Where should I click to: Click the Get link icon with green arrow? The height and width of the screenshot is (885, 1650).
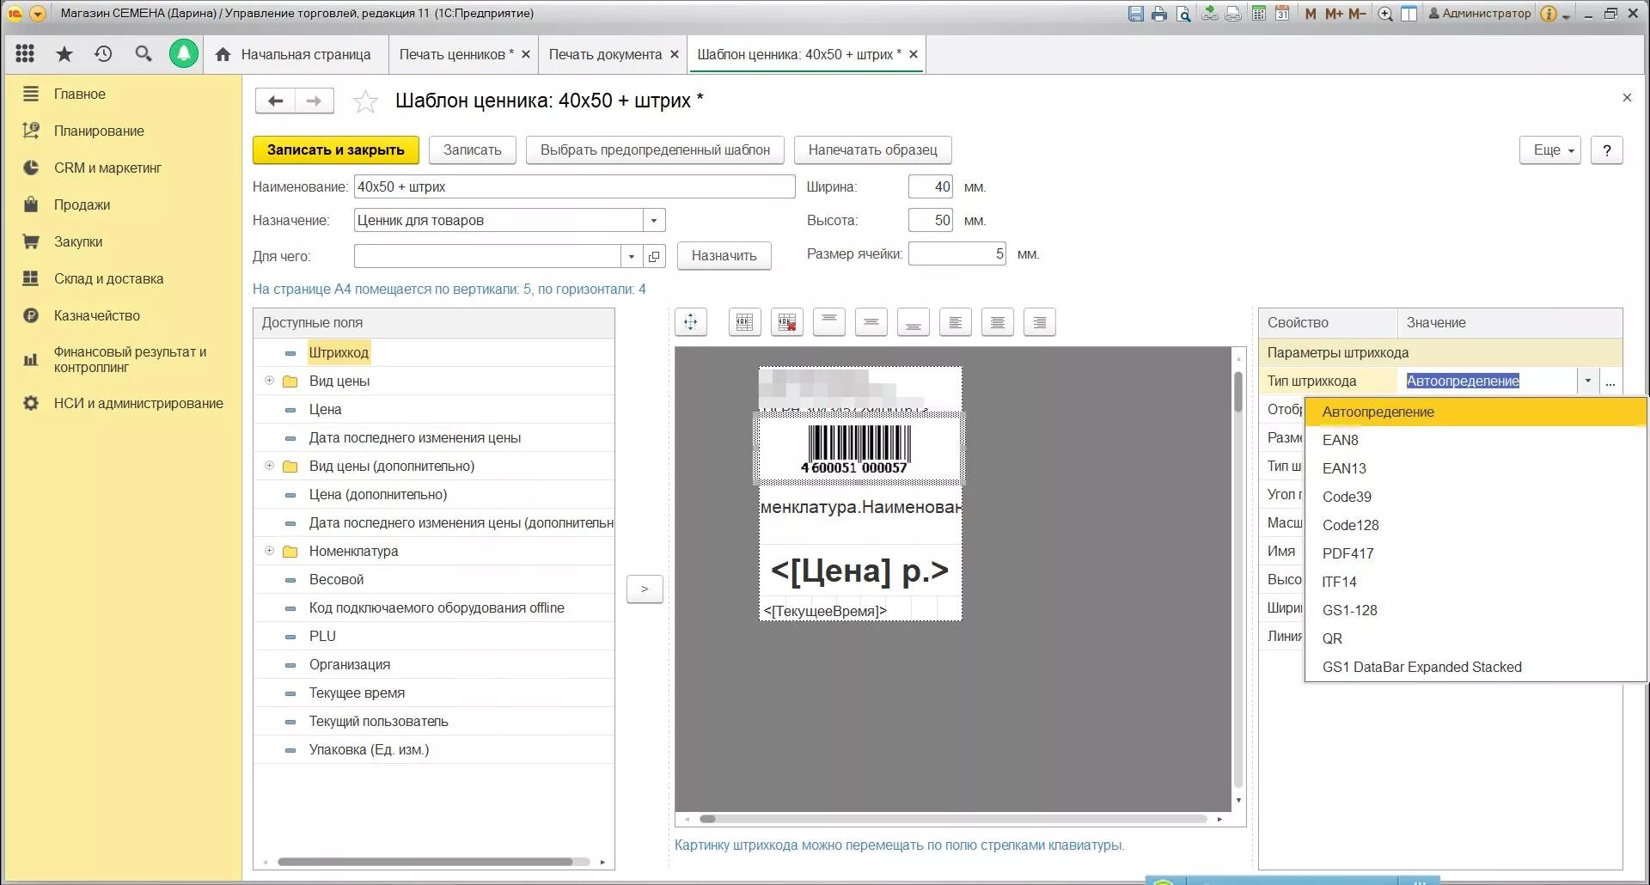click(1209, 14)
